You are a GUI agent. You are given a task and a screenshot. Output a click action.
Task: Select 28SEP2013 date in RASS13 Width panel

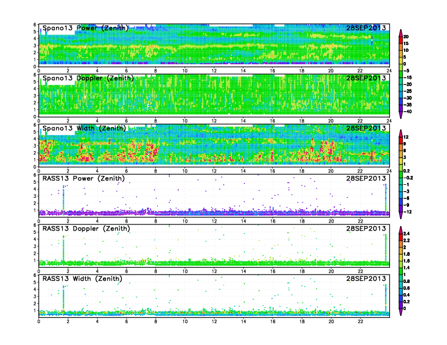(366, 278)
